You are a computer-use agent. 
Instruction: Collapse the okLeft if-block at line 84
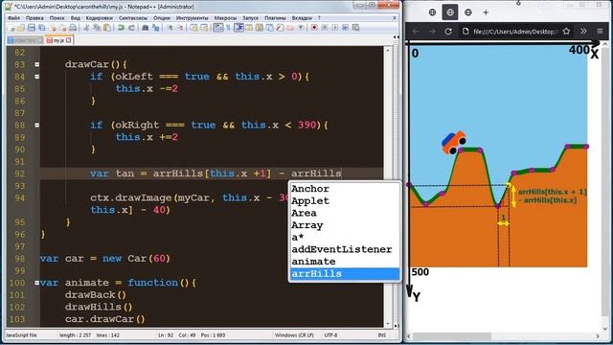coord(36,77)
